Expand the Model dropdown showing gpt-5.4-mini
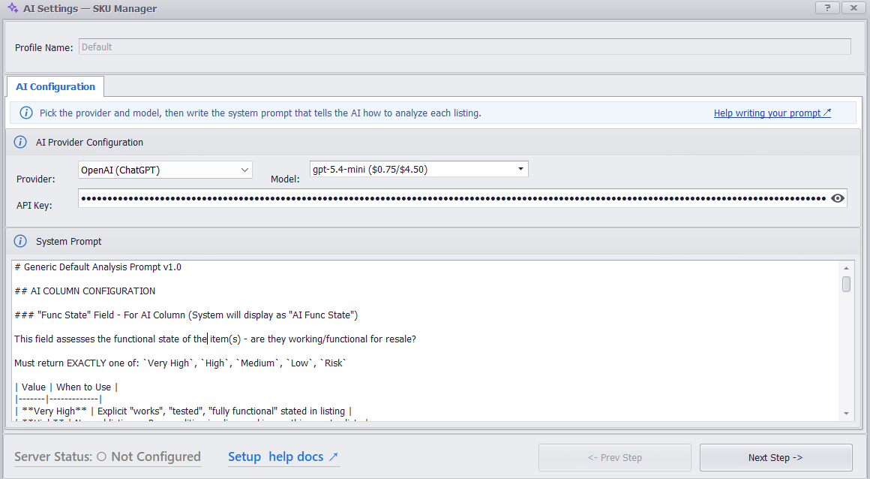 [419, 169]
